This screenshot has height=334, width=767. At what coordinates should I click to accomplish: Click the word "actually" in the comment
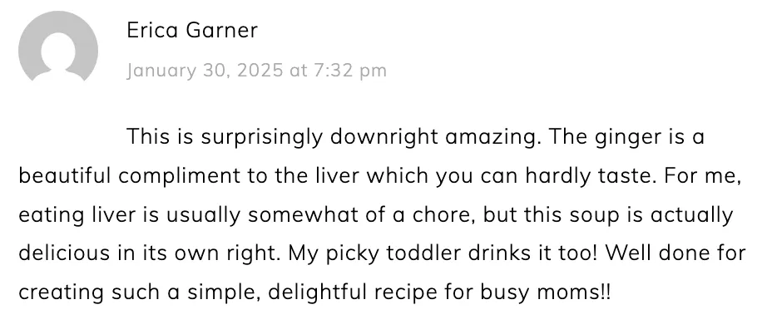coord(691,215)
